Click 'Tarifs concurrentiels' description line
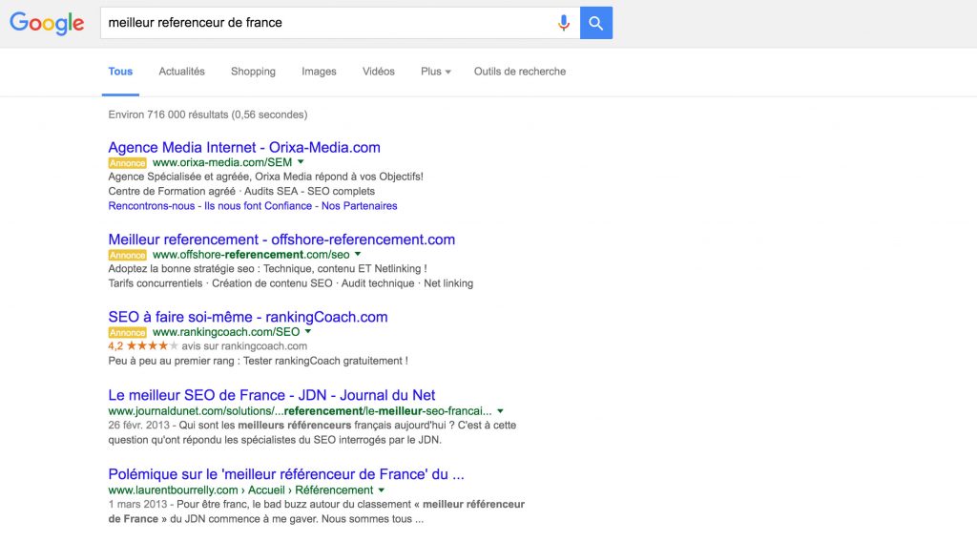977x542 pixels. point(290,283)
